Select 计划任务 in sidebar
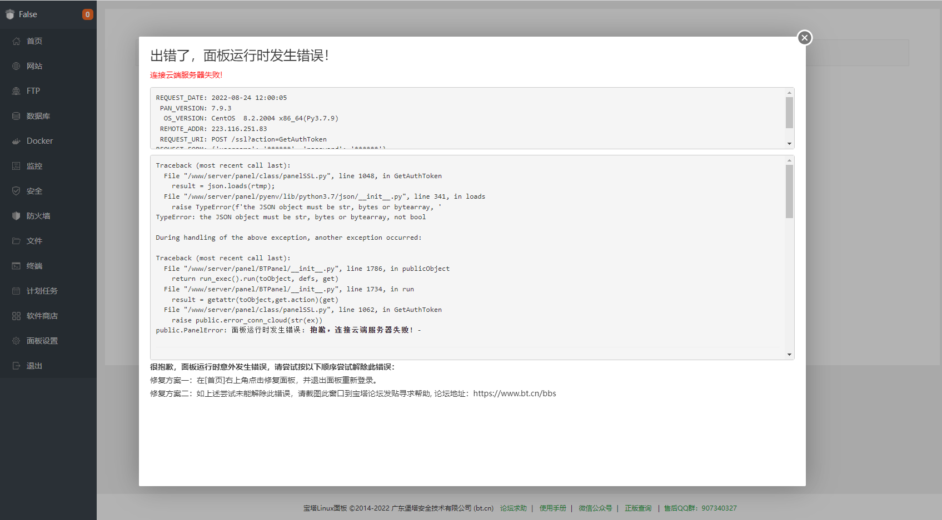Image resolution: width=942 pixels, height=520 pixels. 42,291
